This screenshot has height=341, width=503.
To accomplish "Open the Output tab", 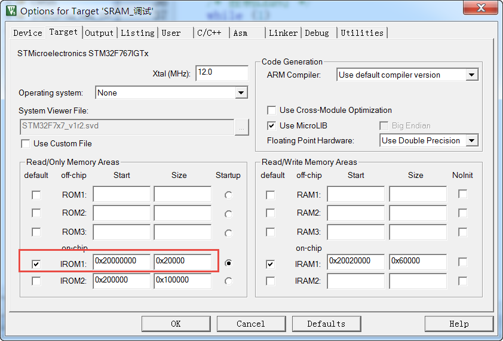I will pos(99,33).
